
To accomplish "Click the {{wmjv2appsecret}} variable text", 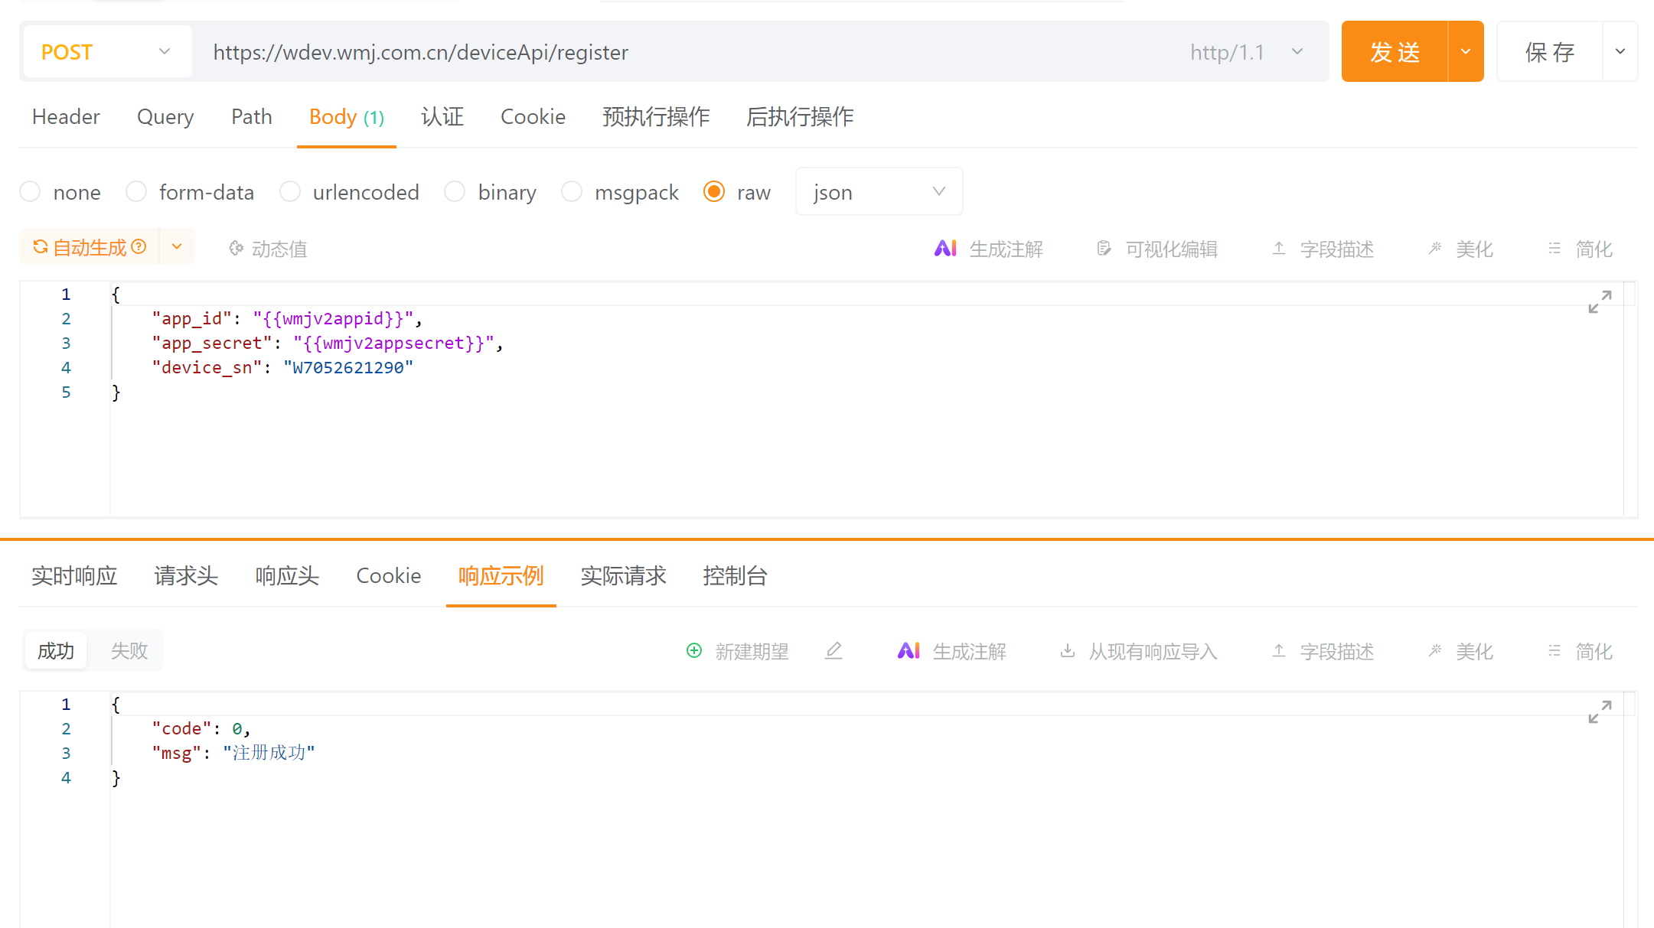I will click(x=393, y=343).
